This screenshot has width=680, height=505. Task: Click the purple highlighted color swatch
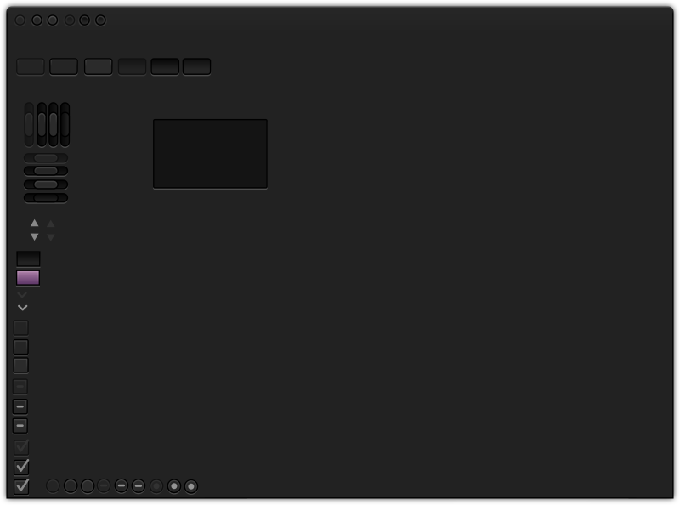point(28,278)
